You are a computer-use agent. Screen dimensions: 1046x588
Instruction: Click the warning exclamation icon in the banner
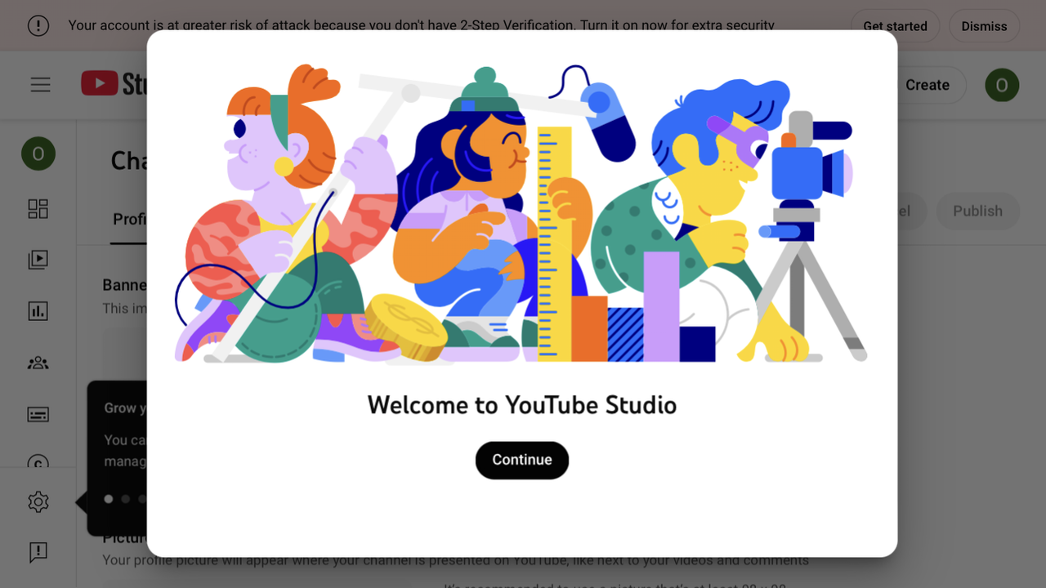[38, 26]
